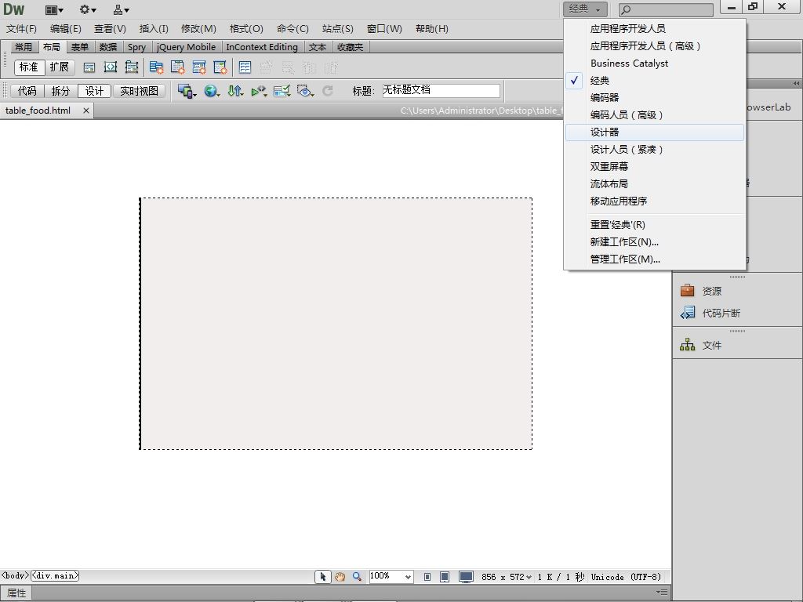Select the Spry insert tab
Screen dimensions: 803x602
(x=136, y=47)
